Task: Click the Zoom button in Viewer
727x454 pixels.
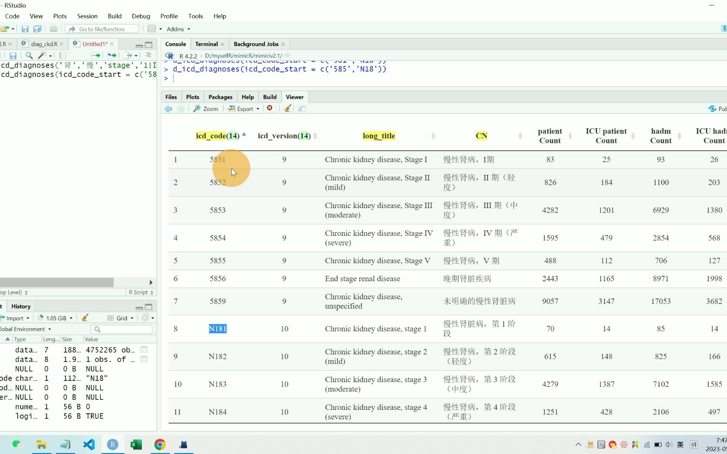Action: (x=206, y=109)
